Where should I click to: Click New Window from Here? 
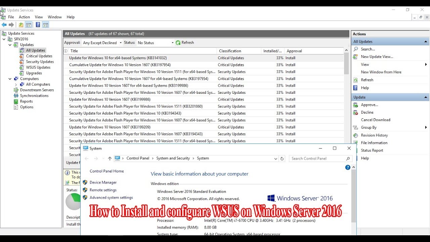click(x=381, y=72)
